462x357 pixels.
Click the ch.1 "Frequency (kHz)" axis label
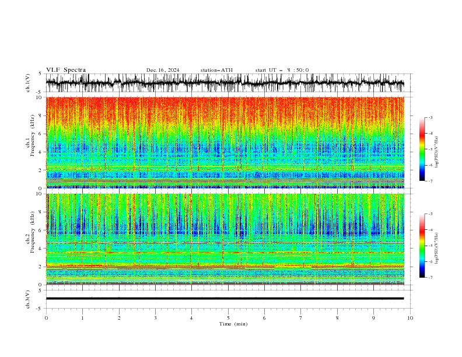pyautogui.click(x=32, y=135)
